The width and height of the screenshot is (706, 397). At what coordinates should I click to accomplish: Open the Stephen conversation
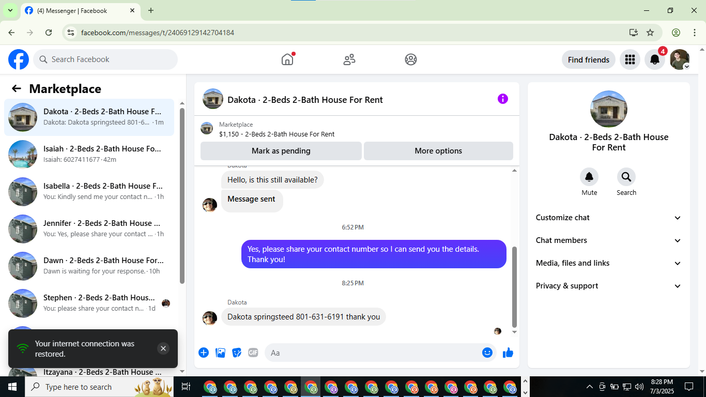[x=89, y=303]
